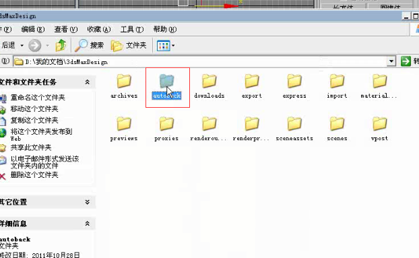
Task: Select the autoback folder icon
Action: (x=166, y=82)
